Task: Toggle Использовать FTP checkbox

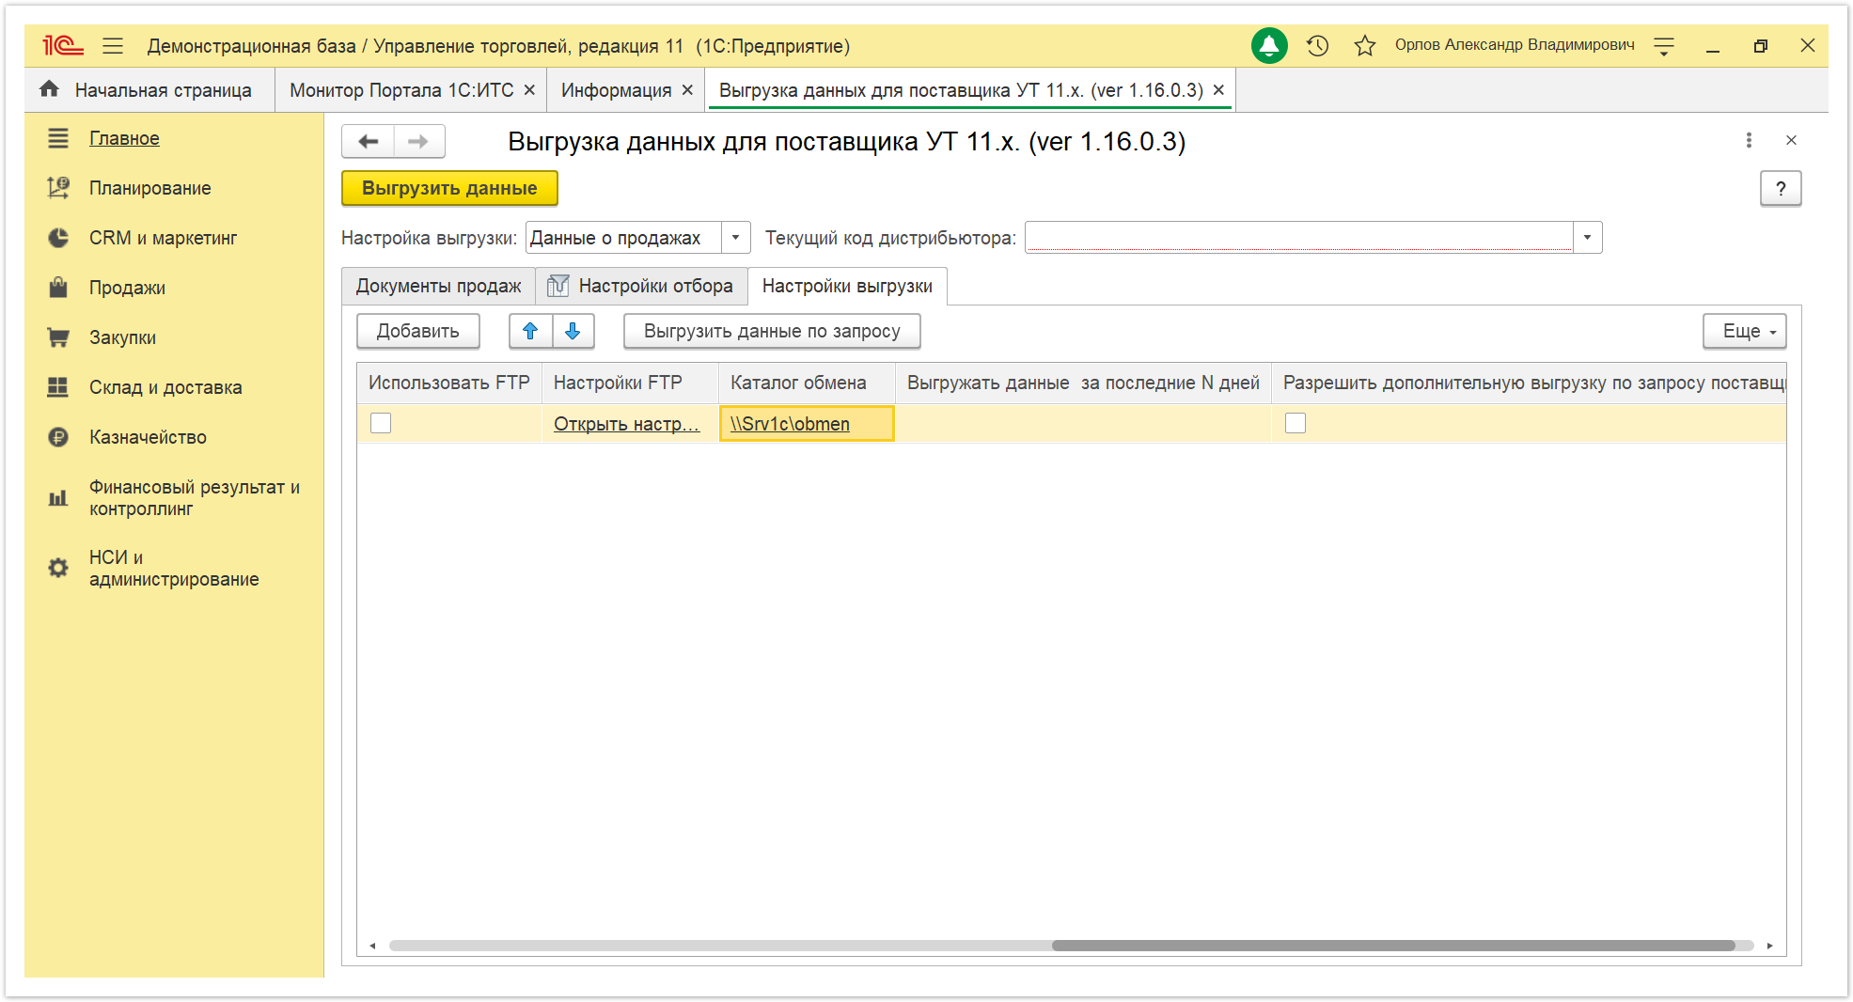Action: pyautogui.click(x=381, y=423)
